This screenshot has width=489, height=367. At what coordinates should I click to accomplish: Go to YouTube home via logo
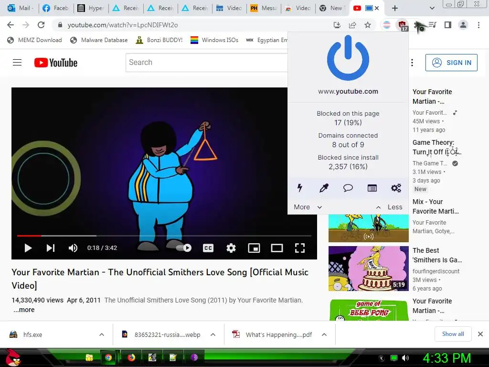[56, 63]
